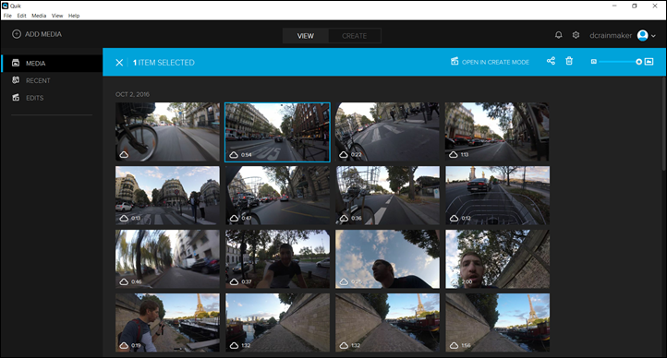Expand the dcrainmaker account dropdown arrow

[x=653, y=36]
